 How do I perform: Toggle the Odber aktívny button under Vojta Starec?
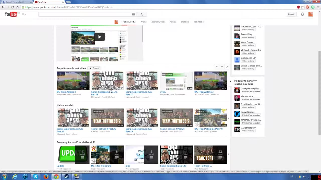pyautogui.click(x=248, y=45)
